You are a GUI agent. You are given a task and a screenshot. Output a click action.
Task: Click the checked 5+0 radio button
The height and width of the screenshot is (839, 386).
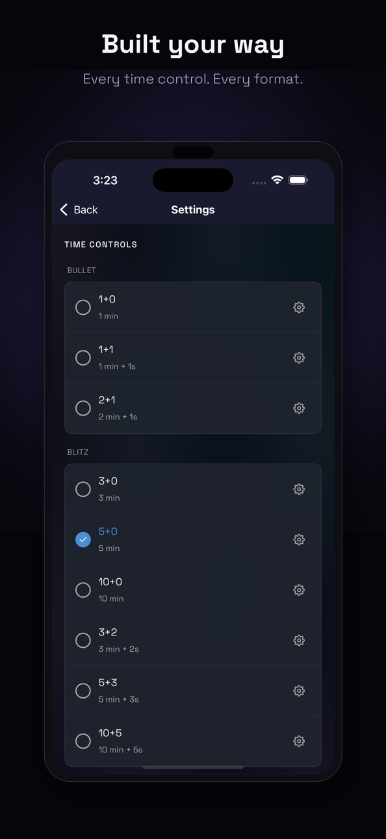[83, 540]
